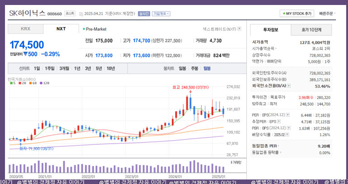This screenshot has height=184, width=348.
Task: Switch candle chart to 일봉
Action: click(182, 68)
